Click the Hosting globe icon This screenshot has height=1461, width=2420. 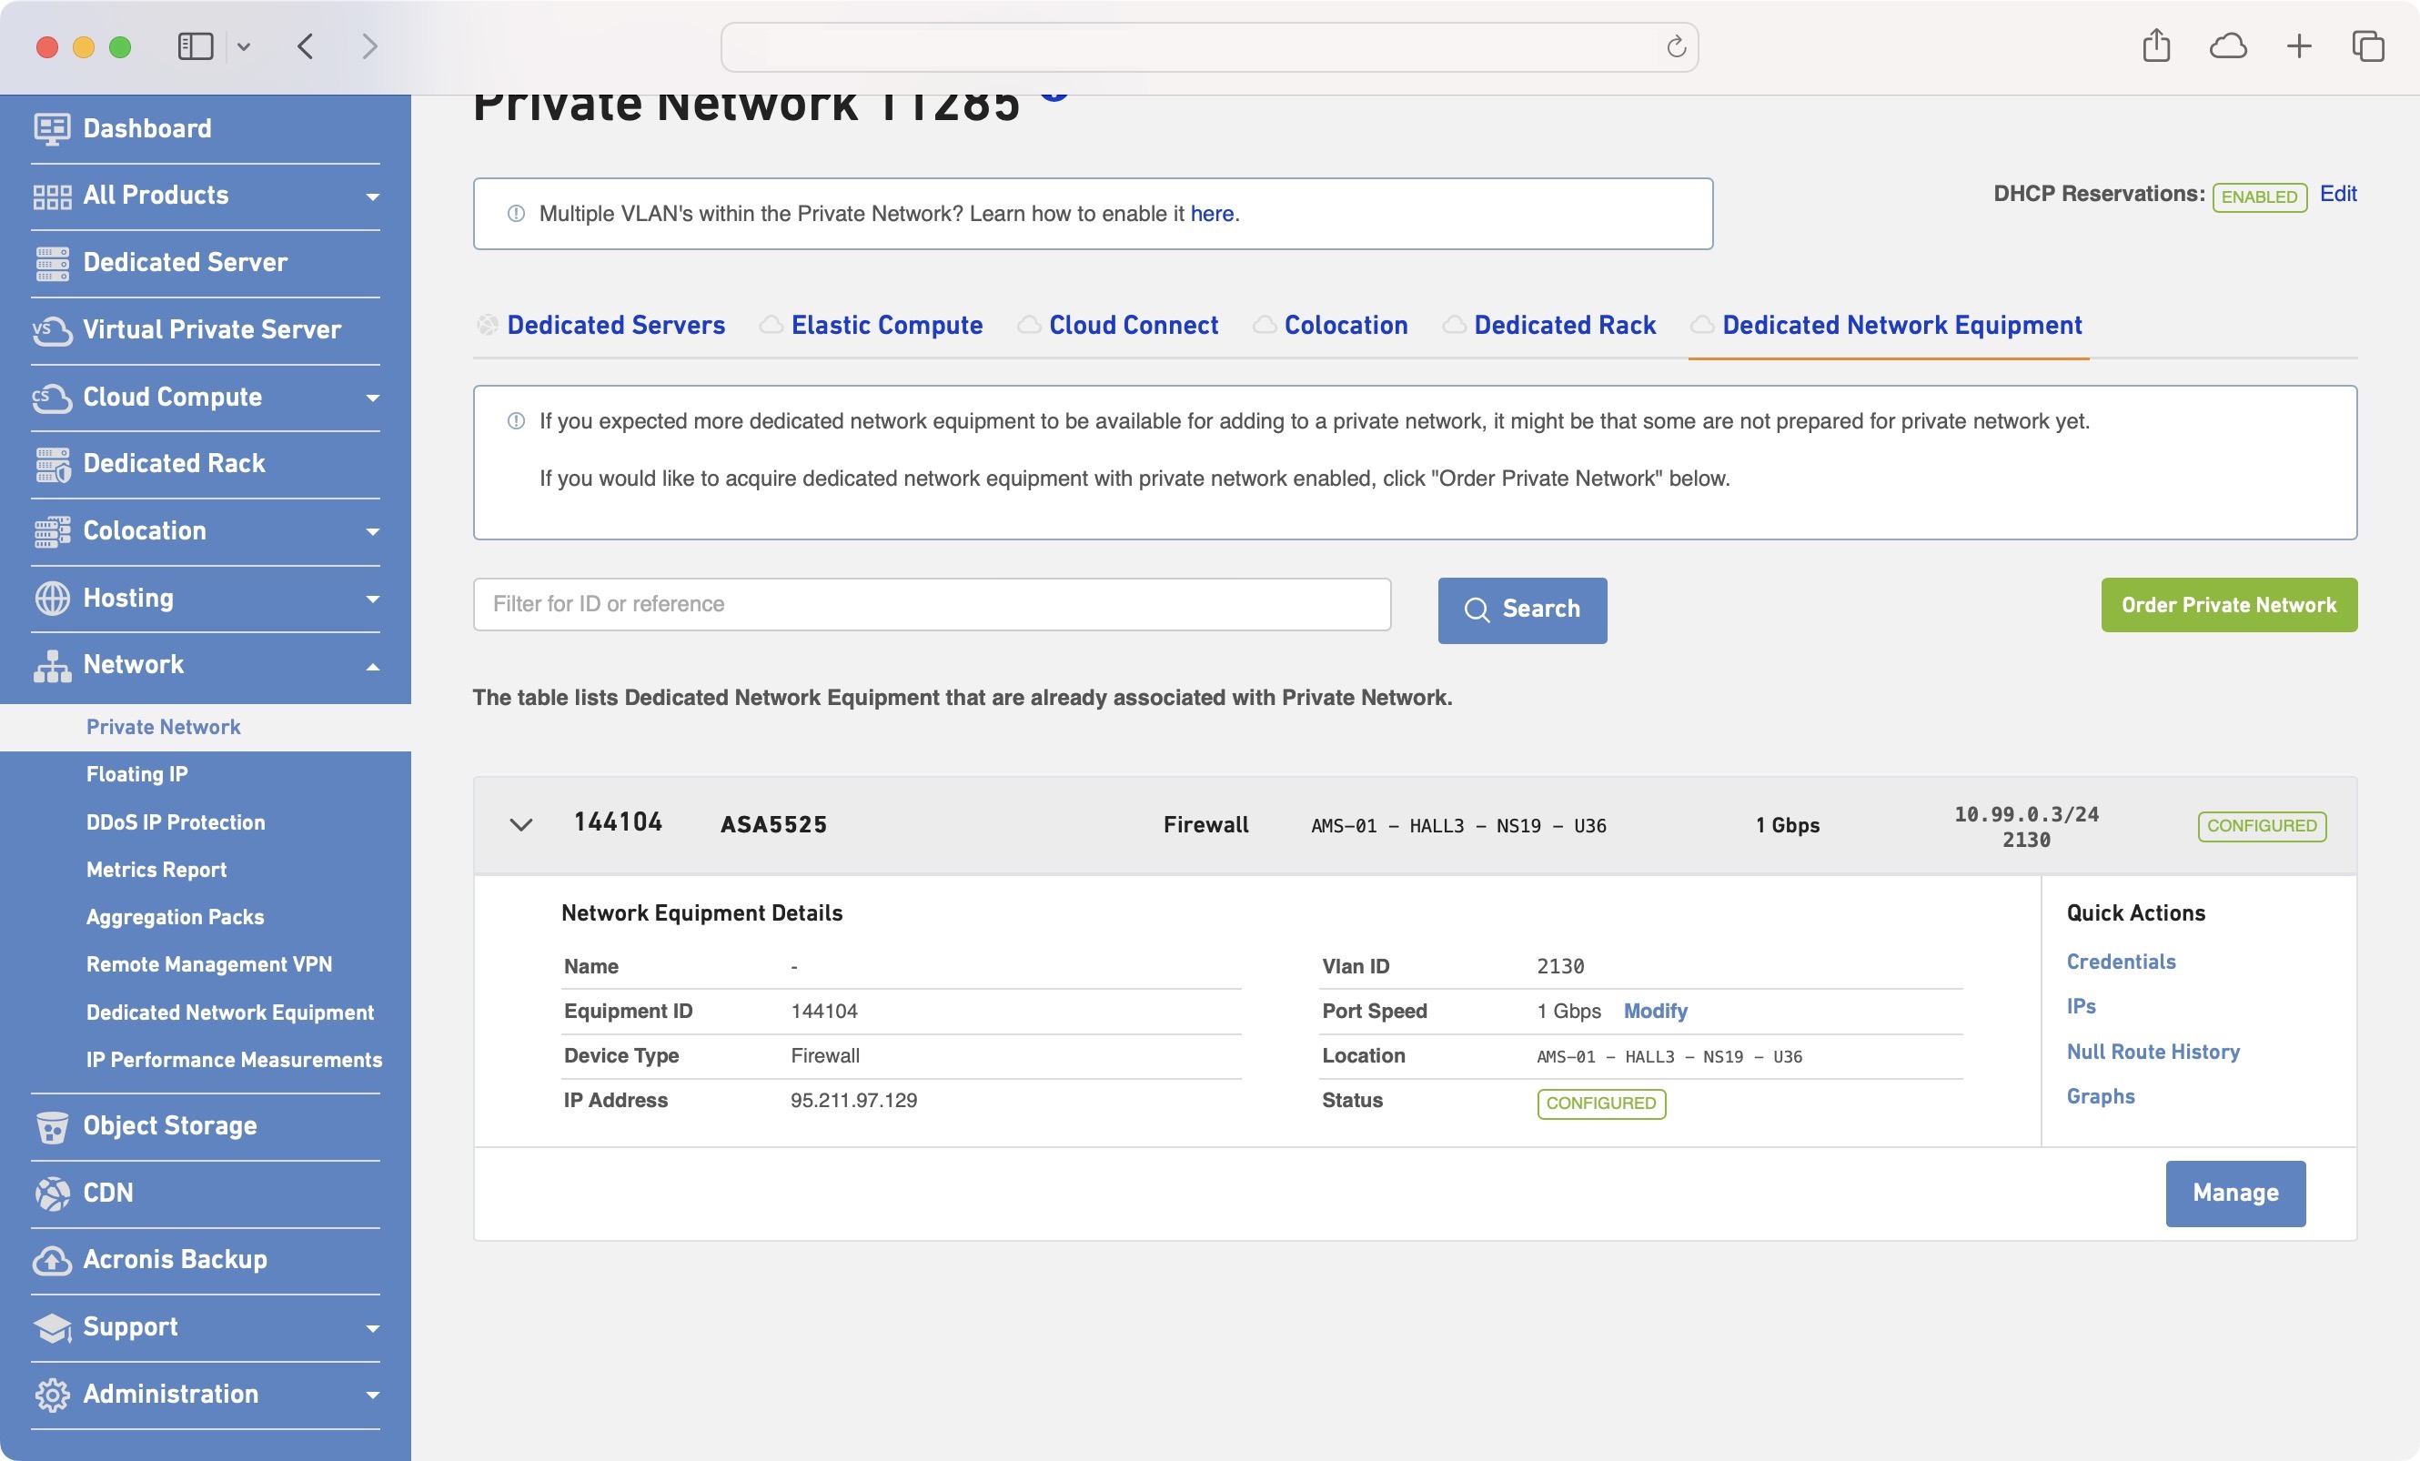[x=52, y=598]
